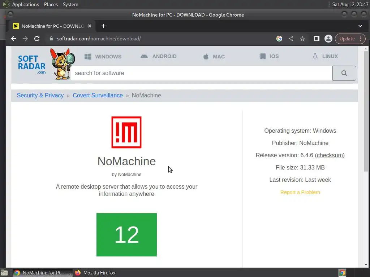Expand the tab search dropdown arrow
The width and height of the screenshot is (370, 277).
tap(360, 26)
